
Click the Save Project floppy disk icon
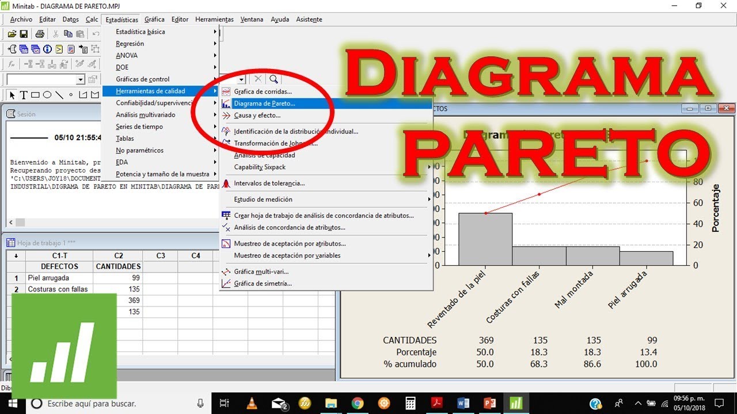click(x=24, y=34)
